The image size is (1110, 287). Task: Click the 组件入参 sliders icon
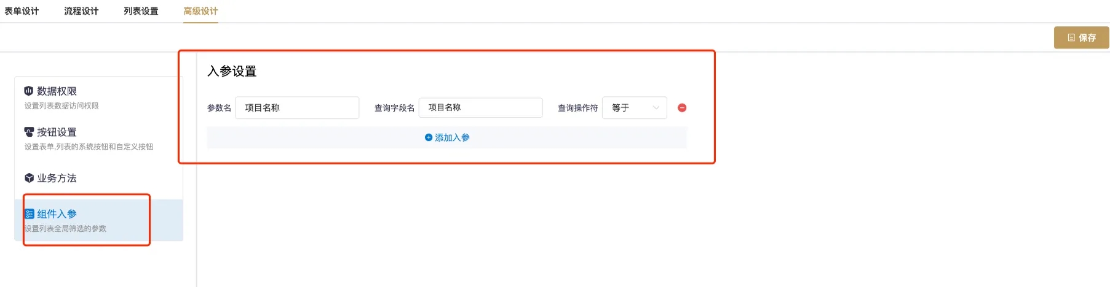[30, 214]
